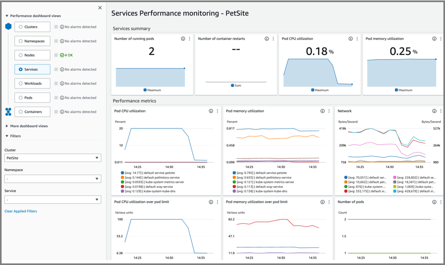Viewport: 445px width, 265px height.
Task: Click alarm info icon beside Services
Action: pos(62,69)
